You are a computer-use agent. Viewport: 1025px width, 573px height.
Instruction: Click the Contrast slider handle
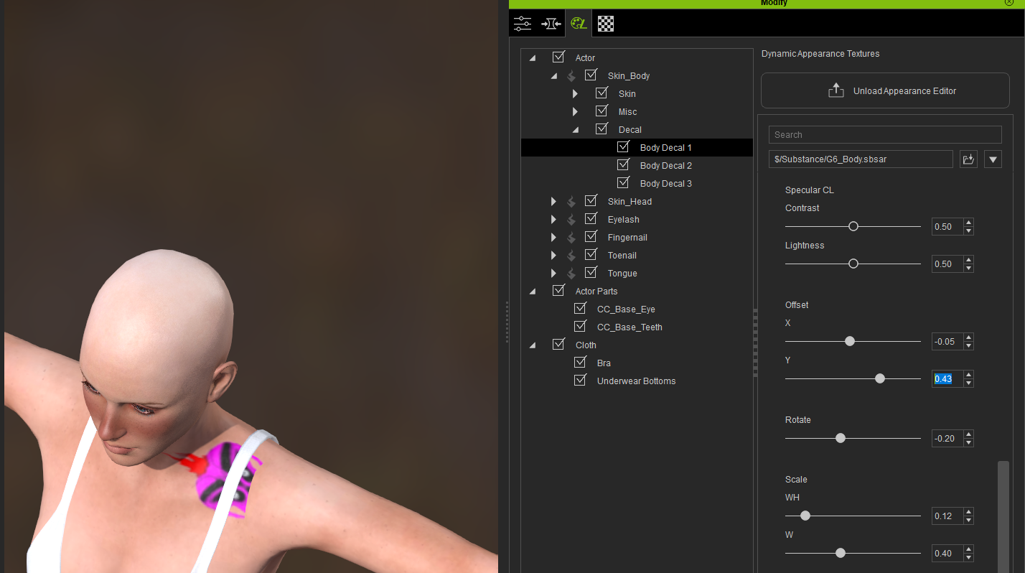pos(853,226)
